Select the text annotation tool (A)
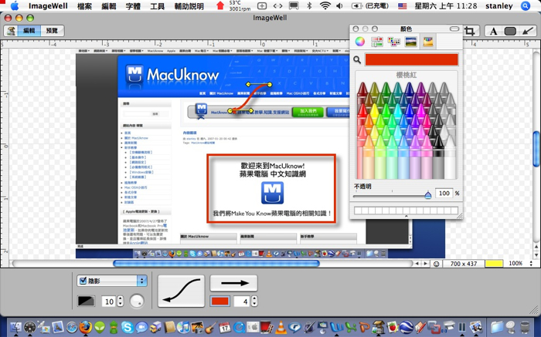The height and width of the screenshot is (337, 541). tap(493, 32)
